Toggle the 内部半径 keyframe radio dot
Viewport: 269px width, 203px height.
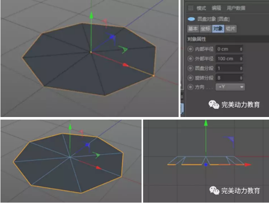click(190, 49)
